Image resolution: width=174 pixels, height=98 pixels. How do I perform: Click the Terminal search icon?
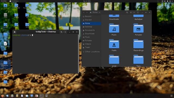click(x=61, y=32)
